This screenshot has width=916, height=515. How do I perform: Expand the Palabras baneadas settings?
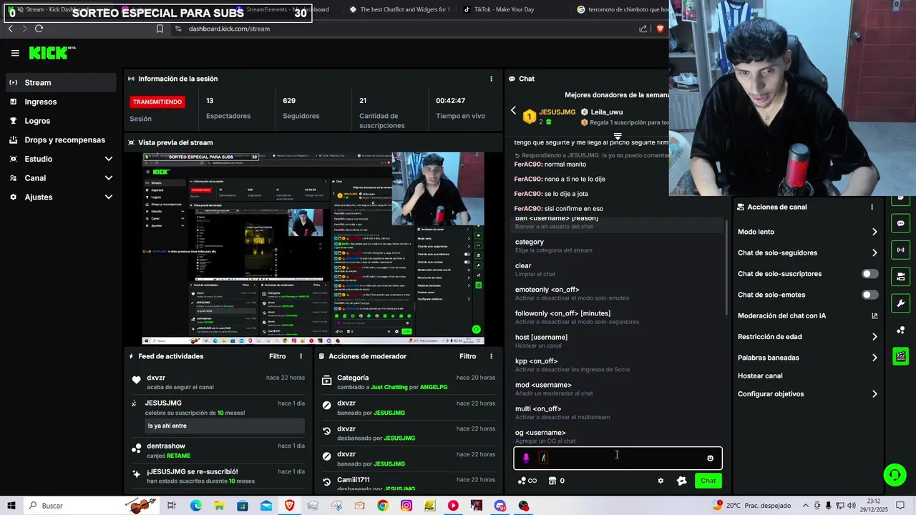point(874,358)
